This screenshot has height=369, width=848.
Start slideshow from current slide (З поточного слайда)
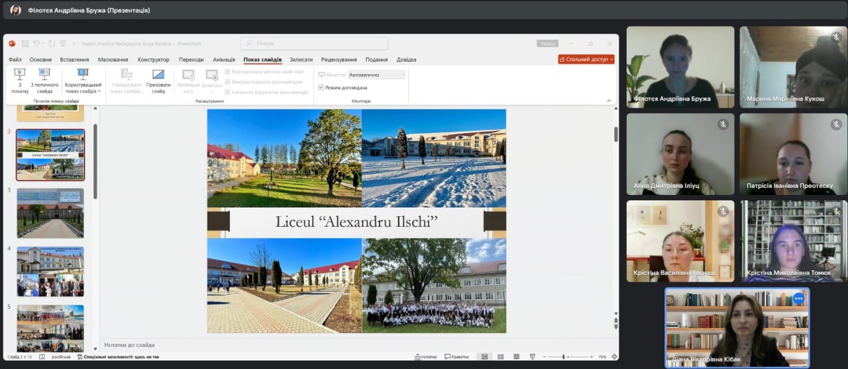[44, 80]
